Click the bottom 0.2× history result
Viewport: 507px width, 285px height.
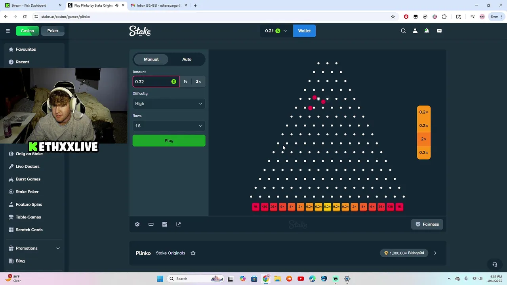424,152
